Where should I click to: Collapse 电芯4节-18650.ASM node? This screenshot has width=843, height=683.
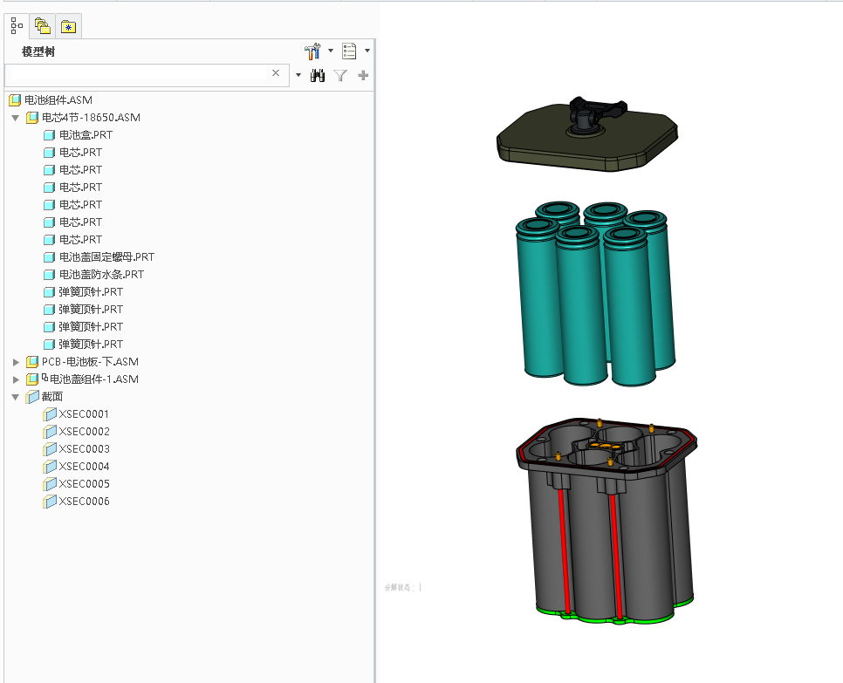pos(16,118)
